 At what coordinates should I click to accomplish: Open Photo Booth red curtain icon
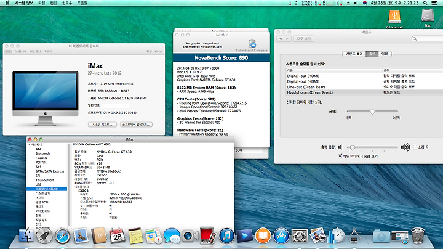[208, 236]
